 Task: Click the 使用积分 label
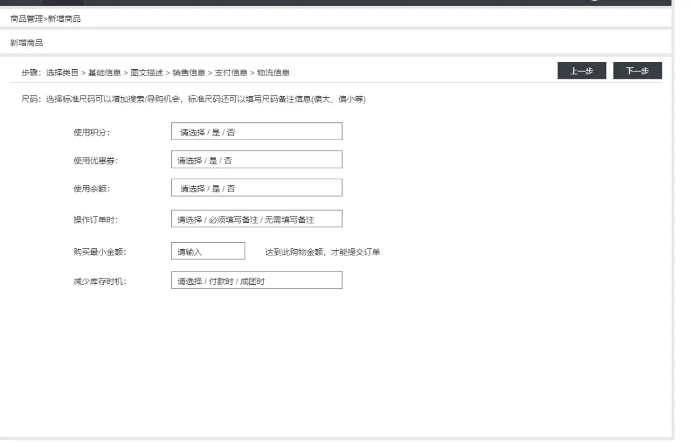92,133
